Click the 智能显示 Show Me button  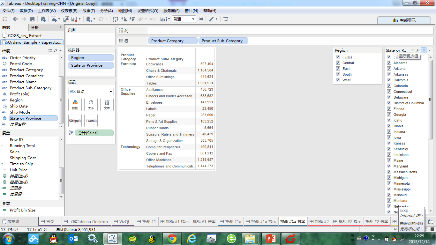point(404,20)
